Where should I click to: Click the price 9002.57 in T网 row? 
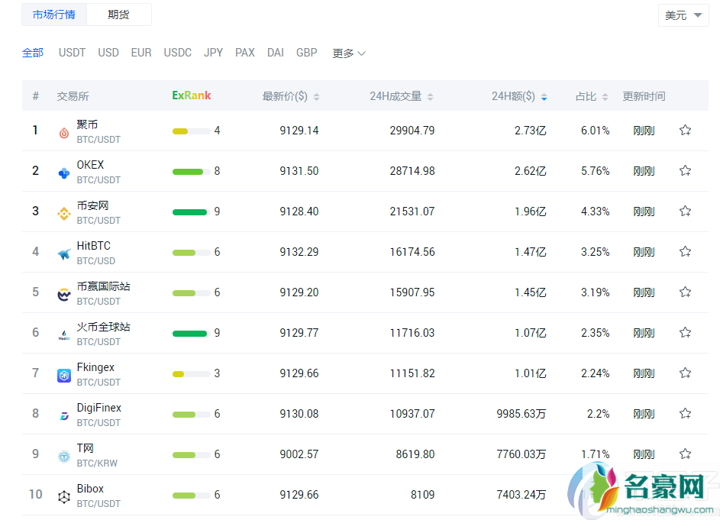click(299, 454)
